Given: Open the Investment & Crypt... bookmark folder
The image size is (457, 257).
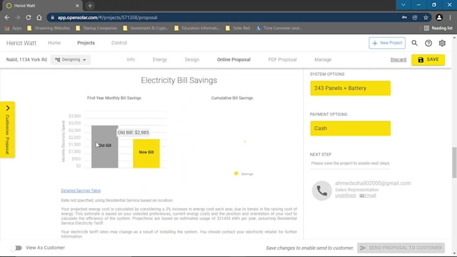Looking at the screenshot, I should pos(145,28).
